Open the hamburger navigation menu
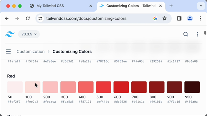The width and height of the screenshot is (207, 116). [x=8, y=52]
